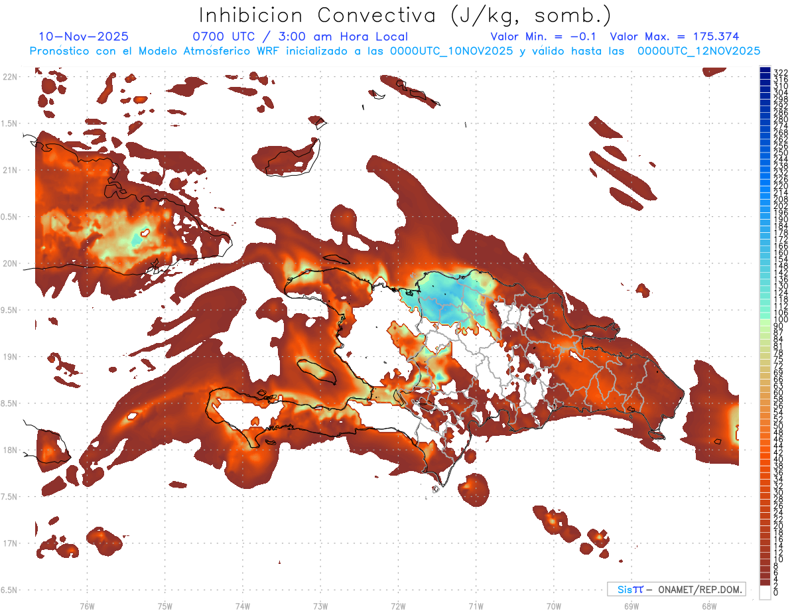796x615 pixels.
Task: Click the '74W' longitude label
Action: pyautogui.click(x=243, y=606)
